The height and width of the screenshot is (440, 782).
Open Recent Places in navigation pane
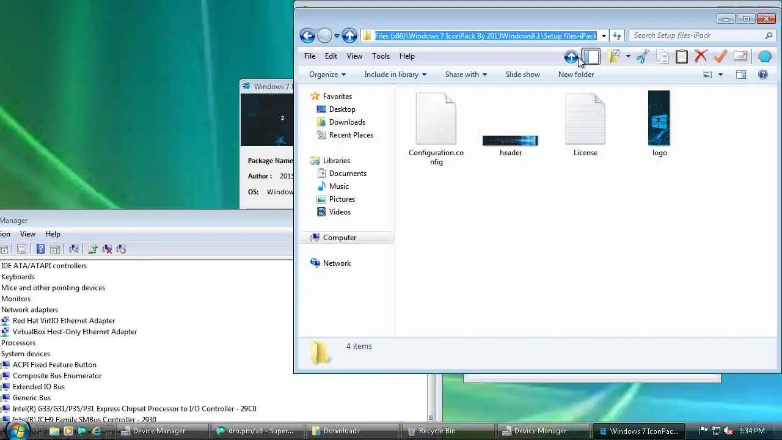tap(345, 135)
